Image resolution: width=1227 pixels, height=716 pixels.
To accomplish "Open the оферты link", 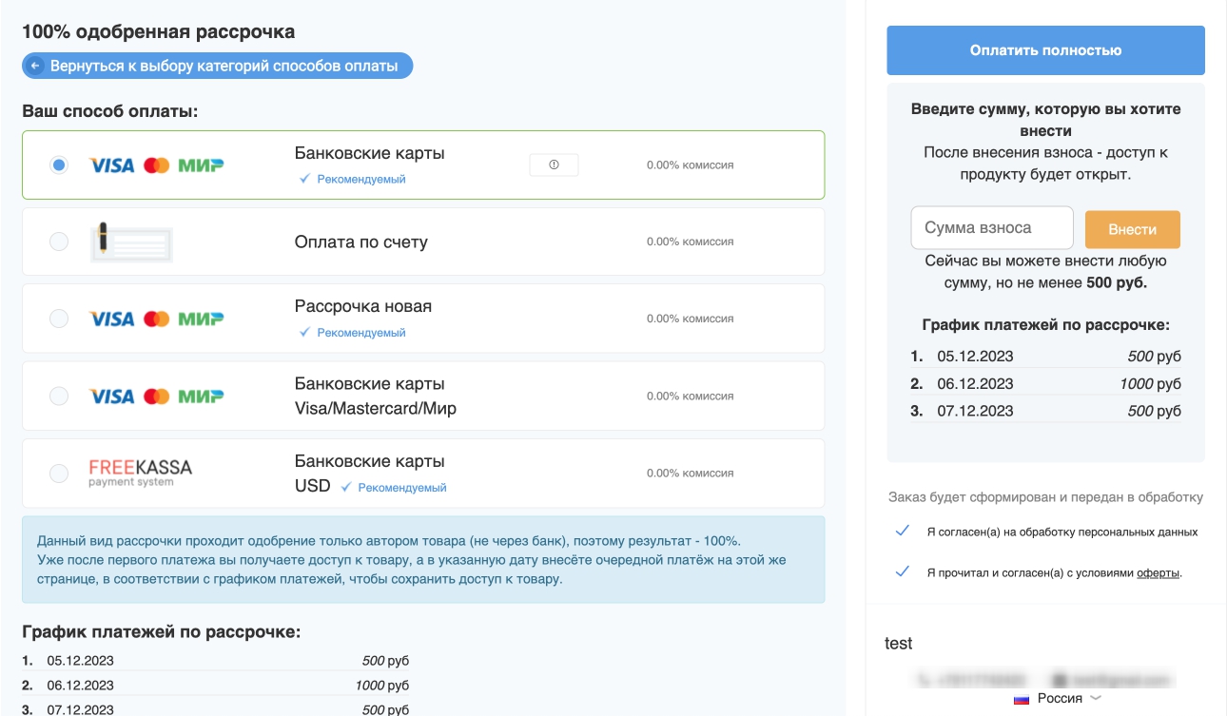I will 1158,573.
